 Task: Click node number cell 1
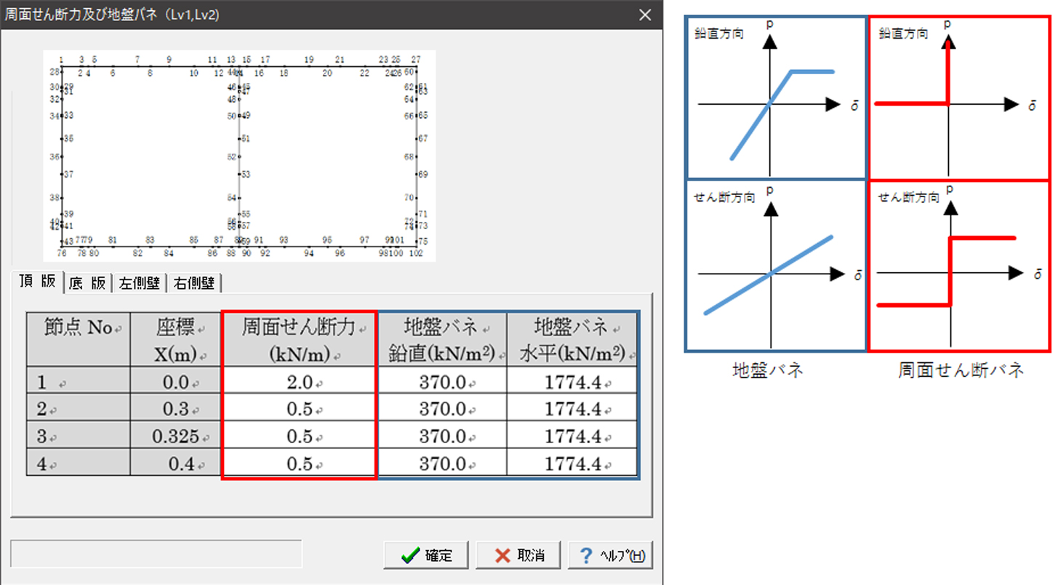79,382
